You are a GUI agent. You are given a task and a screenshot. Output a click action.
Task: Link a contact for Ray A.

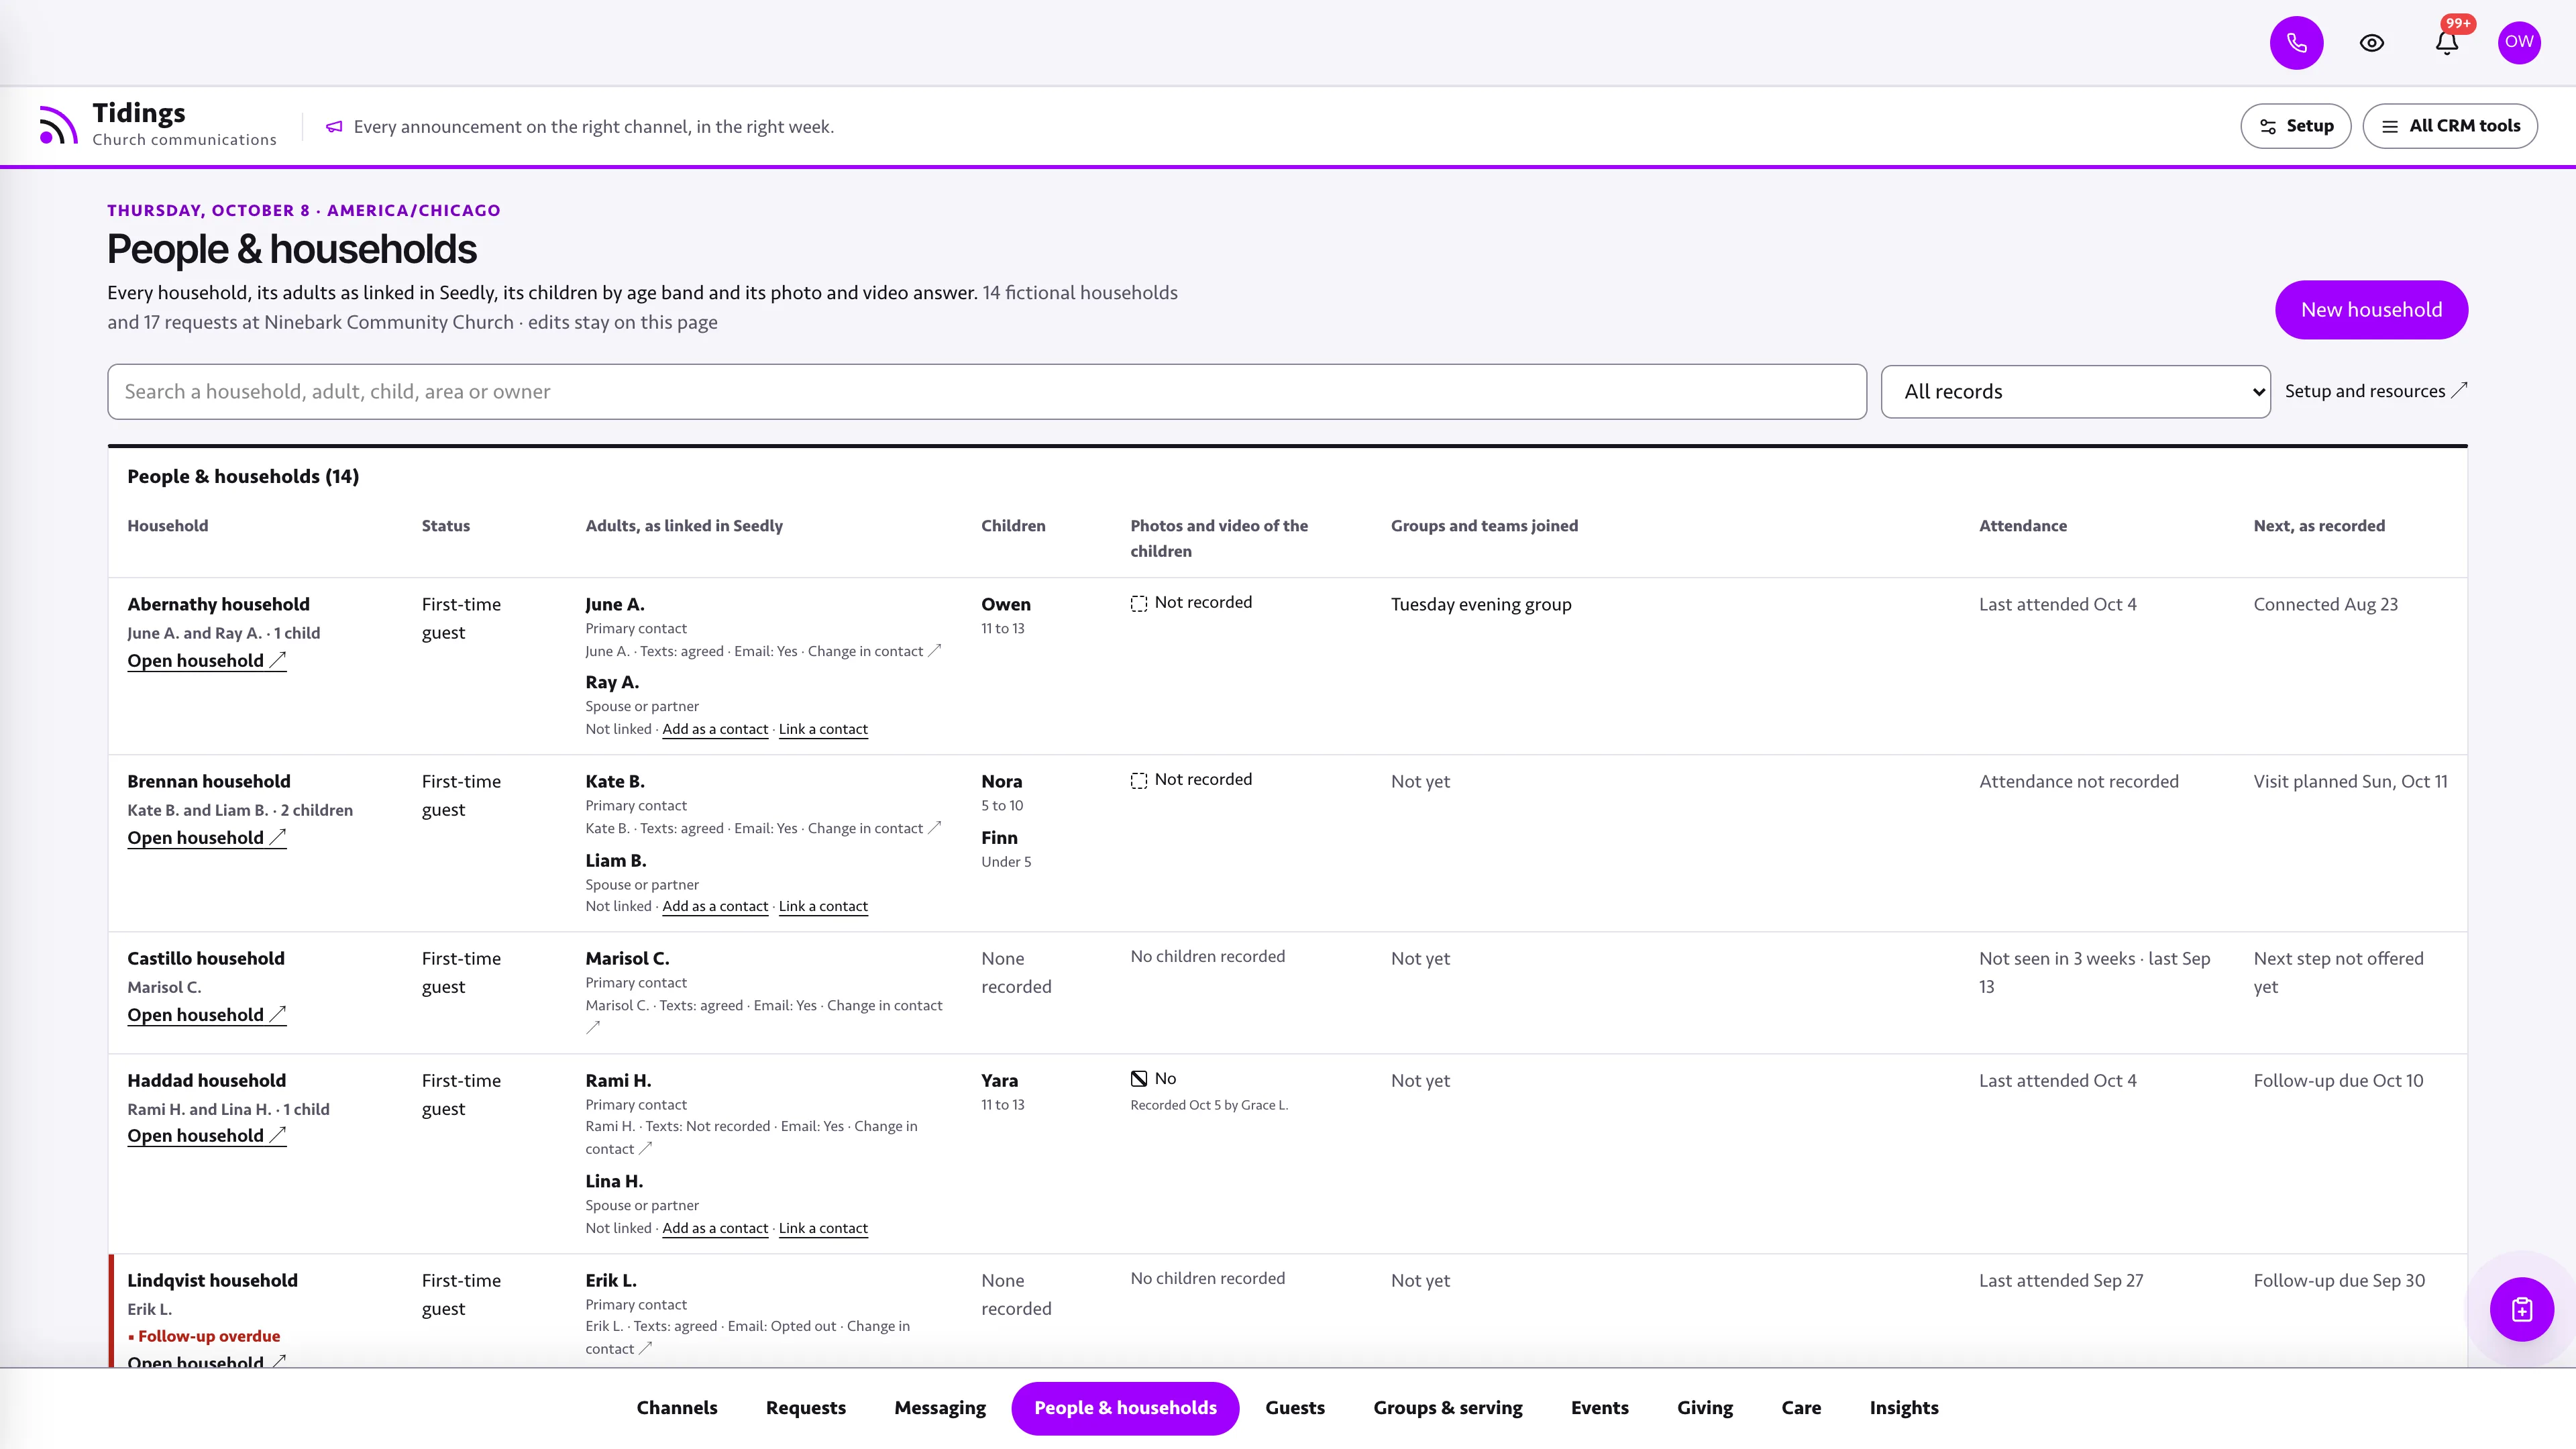point(823,729)
